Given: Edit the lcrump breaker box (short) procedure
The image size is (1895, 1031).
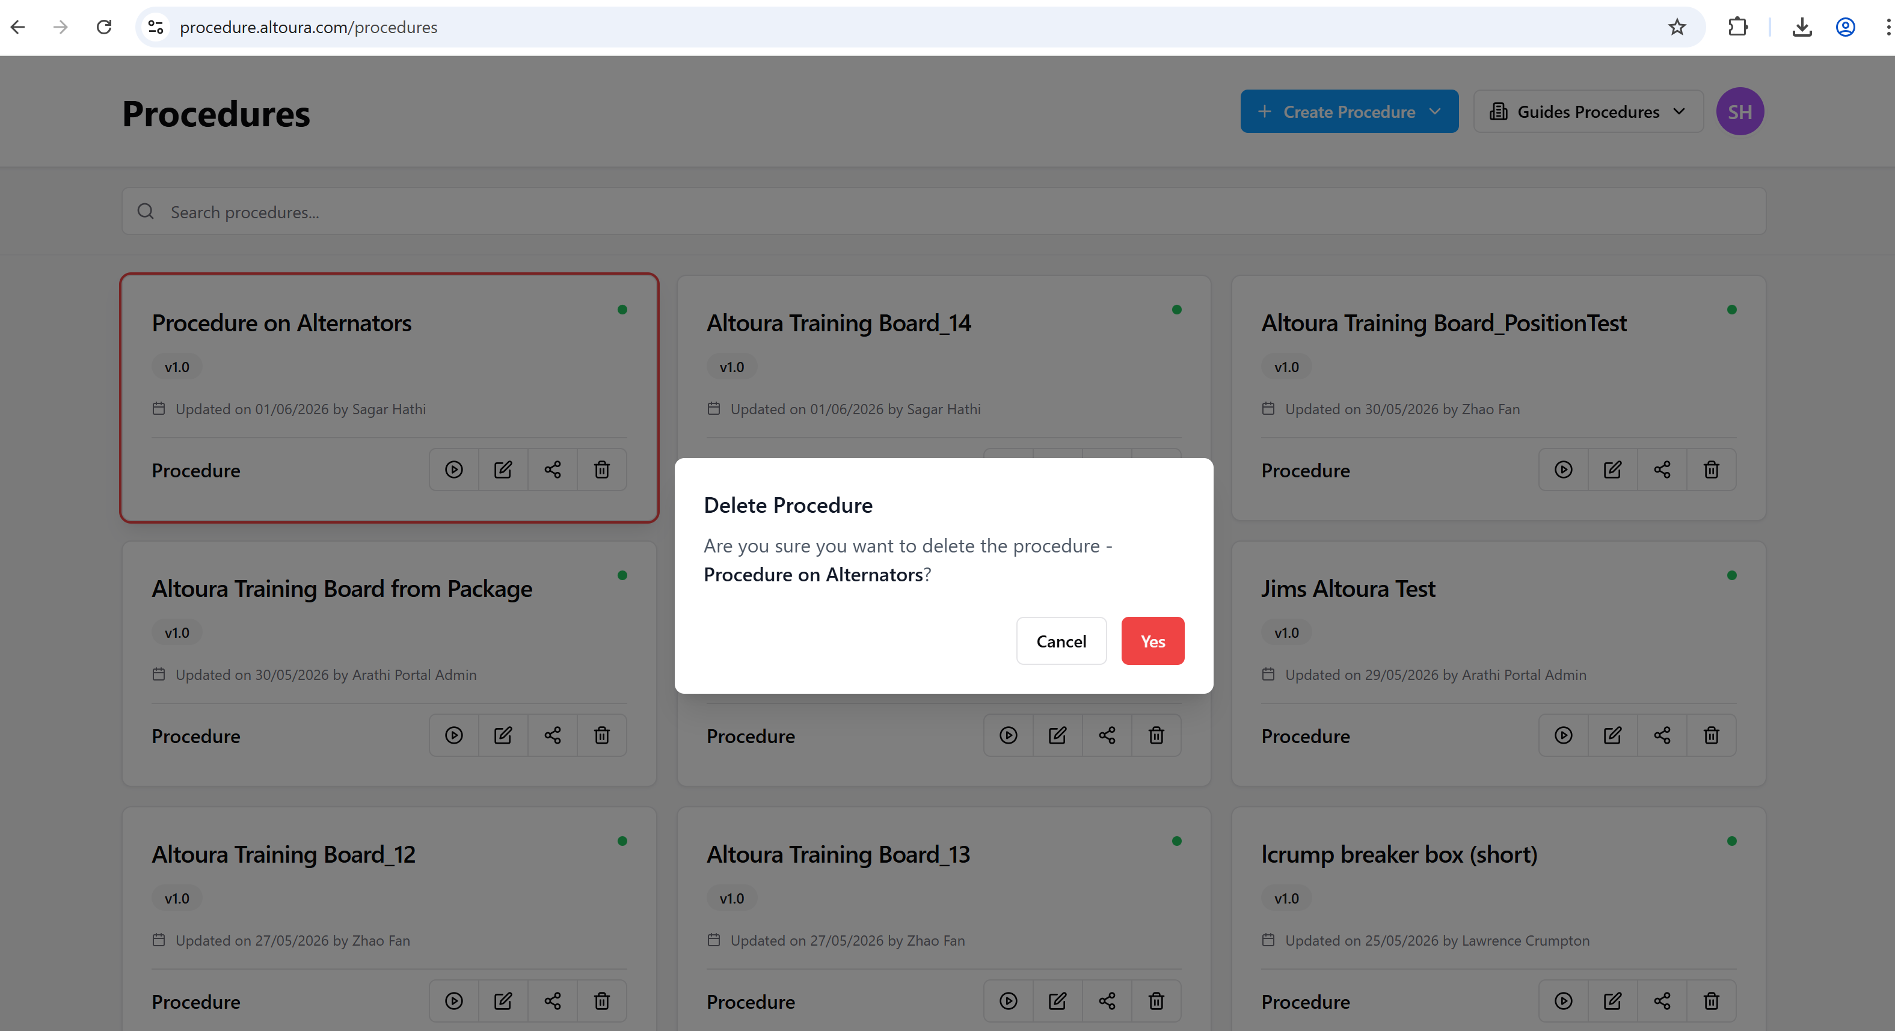Looking at the screenshot, I should 1612,1001.
